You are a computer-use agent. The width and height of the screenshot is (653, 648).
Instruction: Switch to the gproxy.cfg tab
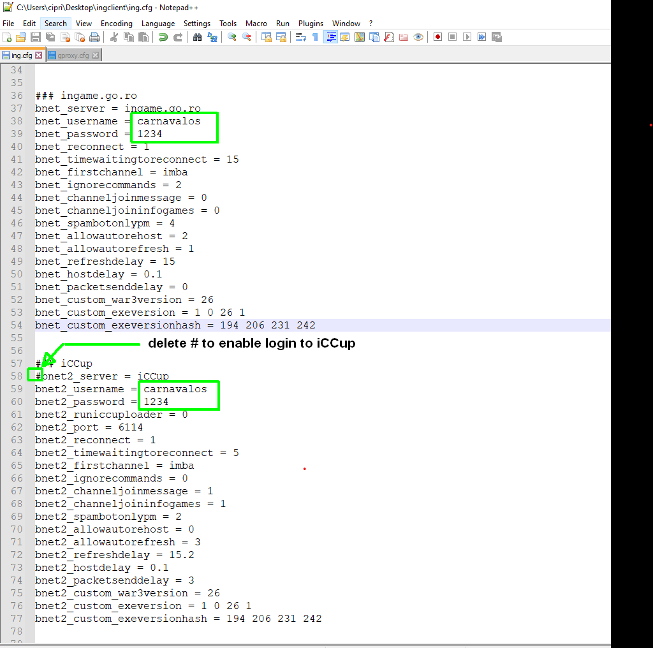click(x=73, y=55)
